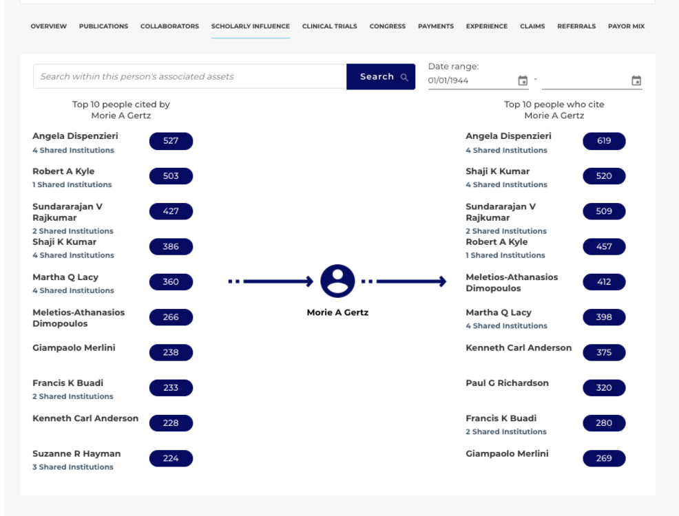Click the 269 citation count badge
Screen dimensions: 679x516
point(604,458)
